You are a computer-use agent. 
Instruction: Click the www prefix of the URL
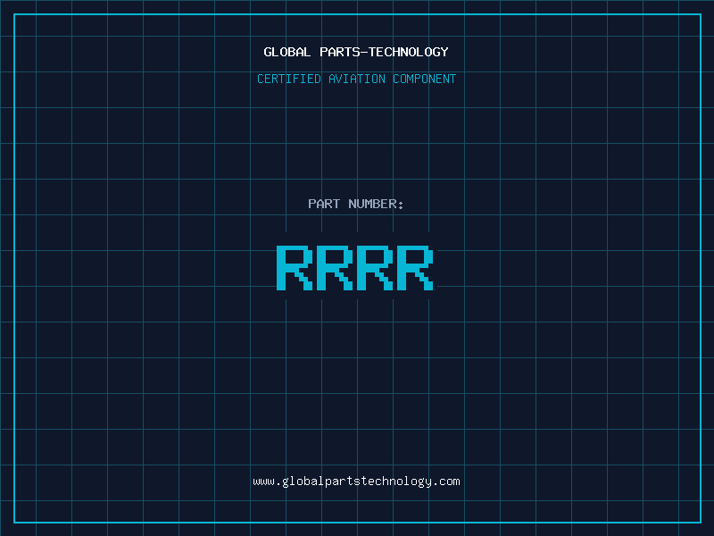point(263,482)
